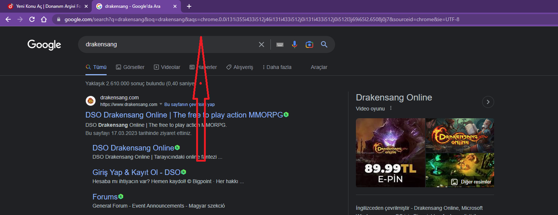Open a new tab with the plus button
This screenshot has height=215, width=558.
click(189, 6)
